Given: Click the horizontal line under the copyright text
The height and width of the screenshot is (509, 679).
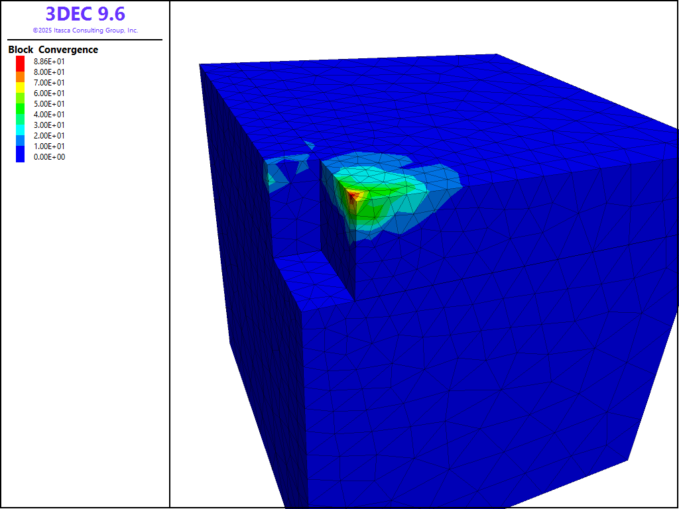Looking at the screenshot, I should 85,40.
